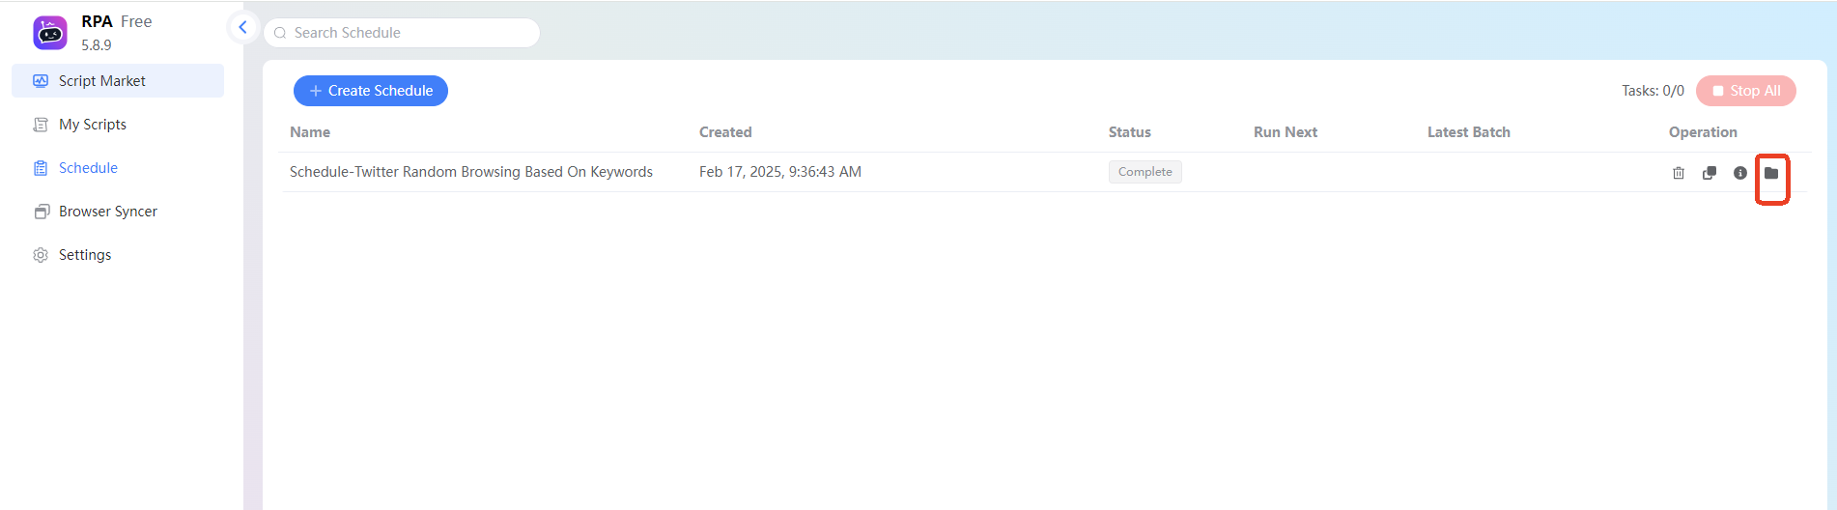This screenshot has width=1837, height=510.
Task: Open schedule details info icon
Action: coord(1740,173)
